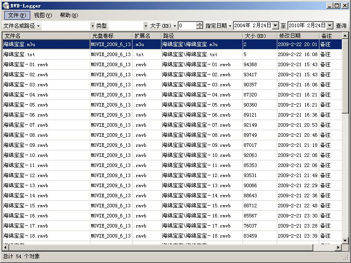This screenshot has width=351, height=263.
Task: Click path cell 海绵宝宝\海绵宝宝-16.rmvb
Action: [202, 216]
